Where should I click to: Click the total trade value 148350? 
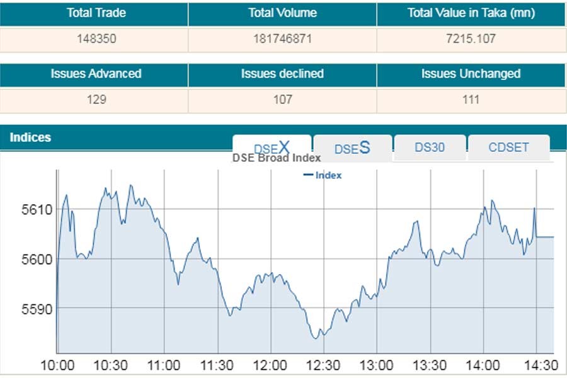coord(96,38)
